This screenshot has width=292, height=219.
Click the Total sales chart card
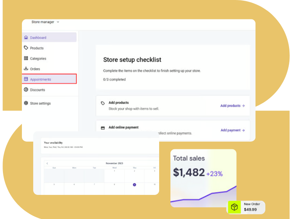(203, 178)
